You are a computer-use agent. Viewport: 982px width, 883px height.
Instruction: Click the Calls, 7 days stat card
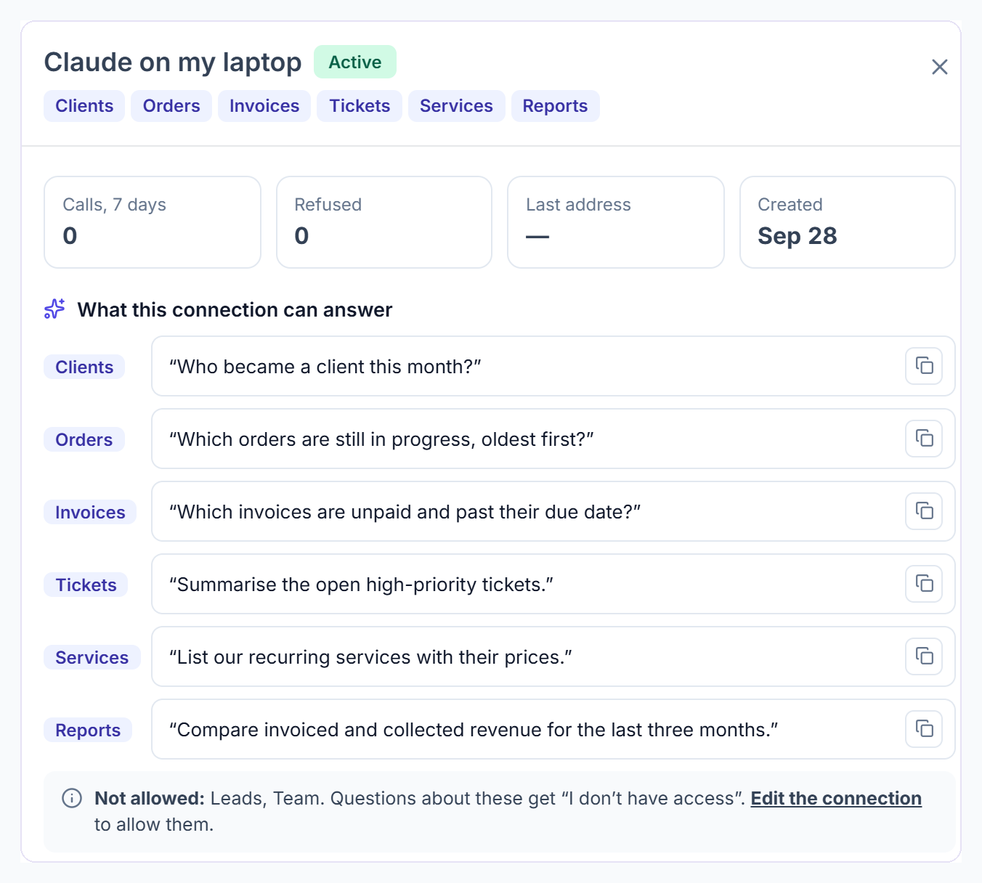click(x=153, y=222)
